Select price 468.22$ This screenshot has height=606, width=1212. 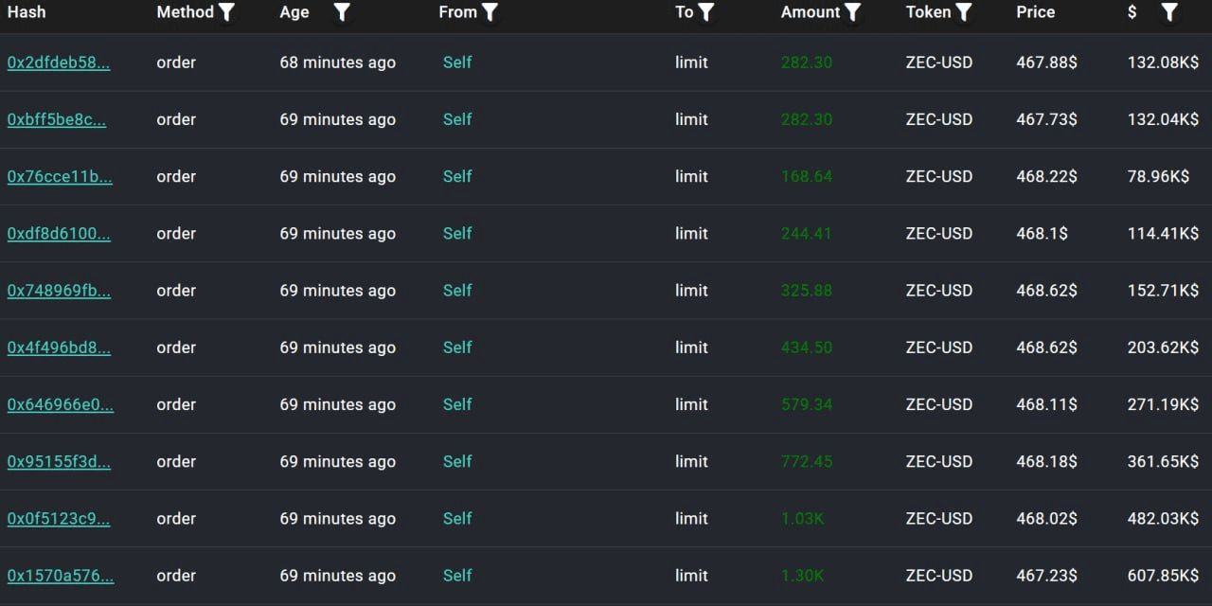(1046, 176)
